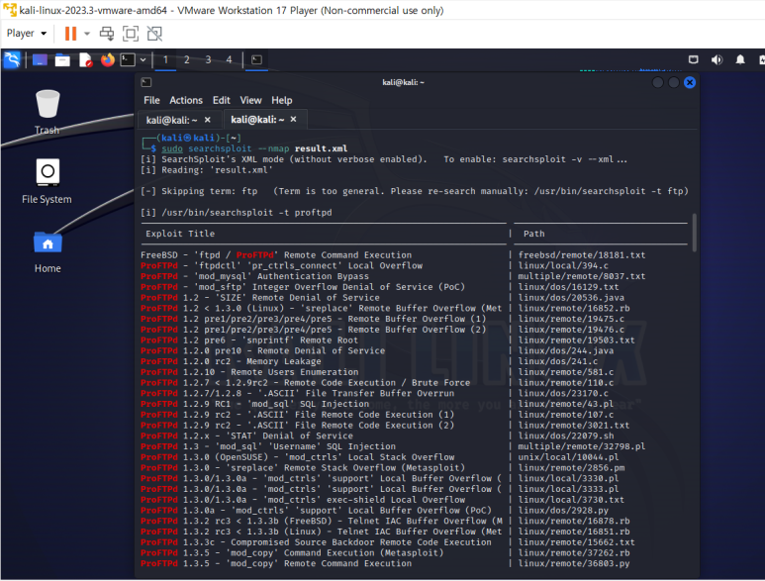Launch Firefox from the panel
Viewport: 765px width, 581px height.
107,59
